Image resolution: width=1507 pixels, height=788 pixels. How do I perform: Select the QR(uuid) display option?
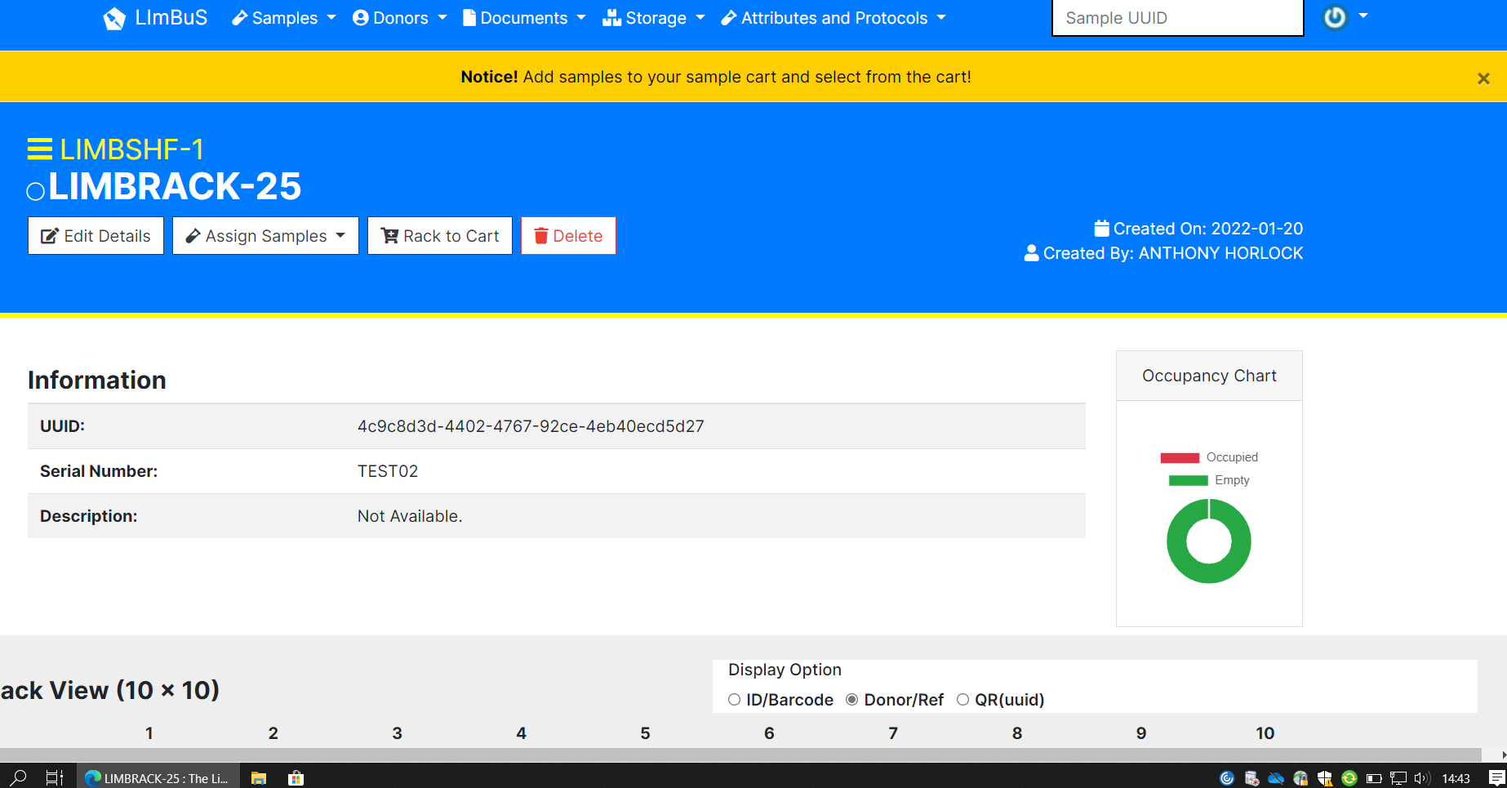click(963, 700)
